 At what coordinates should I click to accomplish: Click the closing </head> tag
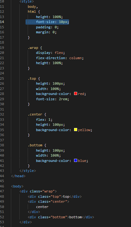coord(18,176)
